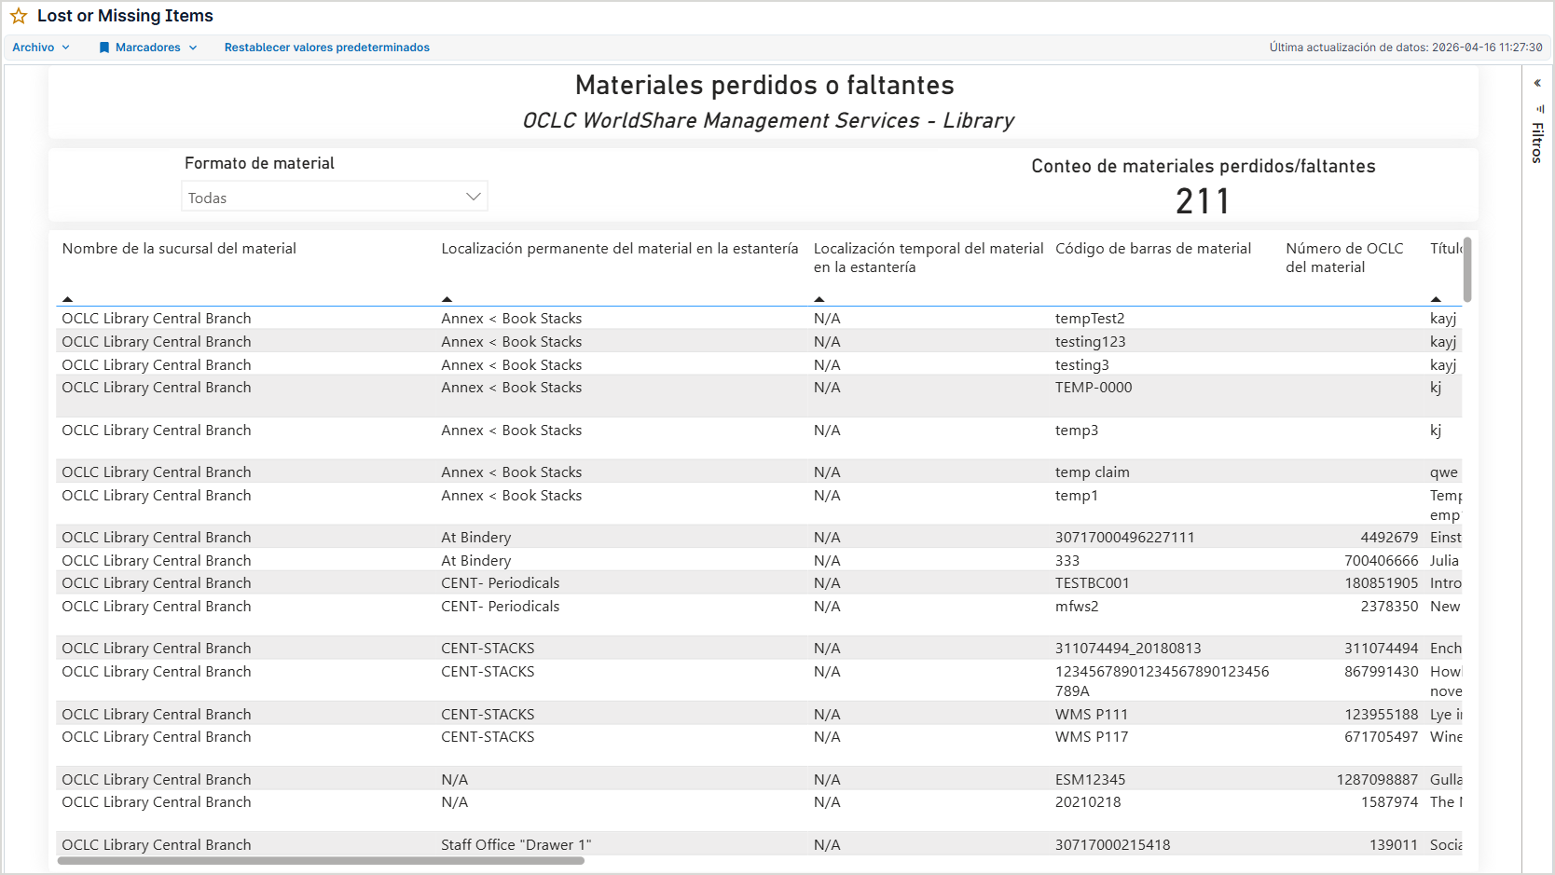Select barcode cell 30717000215418
The image size is (1555, 875).
(1112, 845)
